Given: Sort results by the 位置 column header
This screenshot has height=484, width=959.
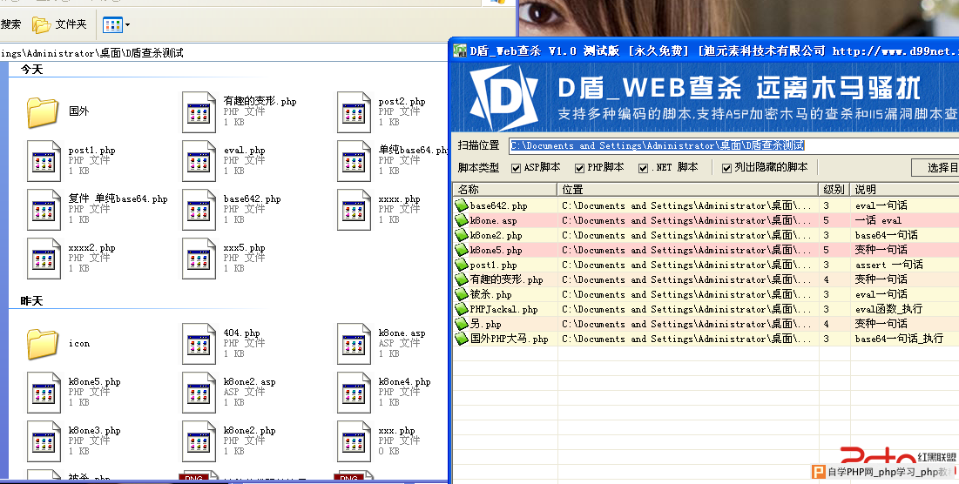Looking at the screenshot, I should 688,190.
